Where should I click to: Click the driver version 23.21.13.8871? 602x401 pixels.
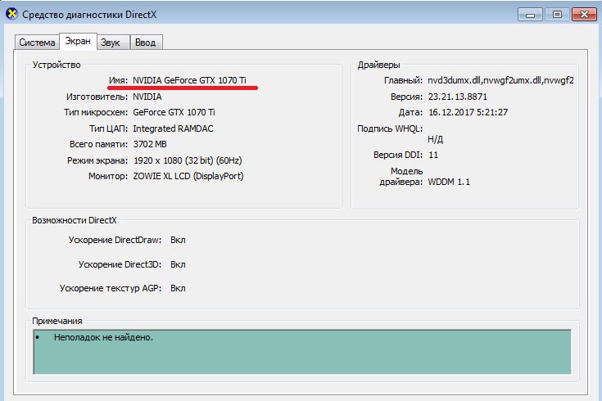click(x=458, y=97)
